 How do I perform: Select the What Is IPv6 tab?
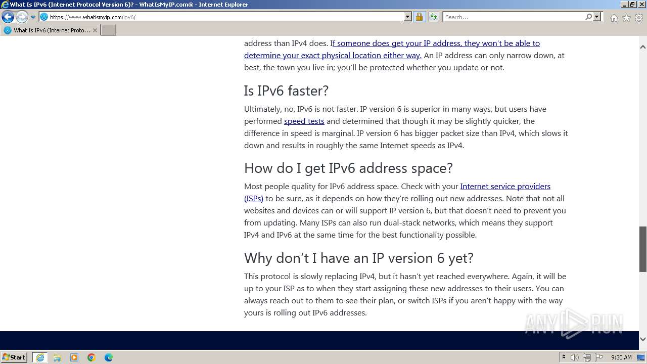point(50,30)
